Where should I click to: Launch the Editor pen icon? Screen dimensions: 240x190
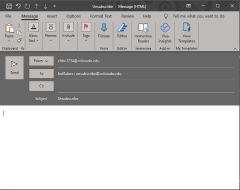pyautogui.click(x=122, y=30)
